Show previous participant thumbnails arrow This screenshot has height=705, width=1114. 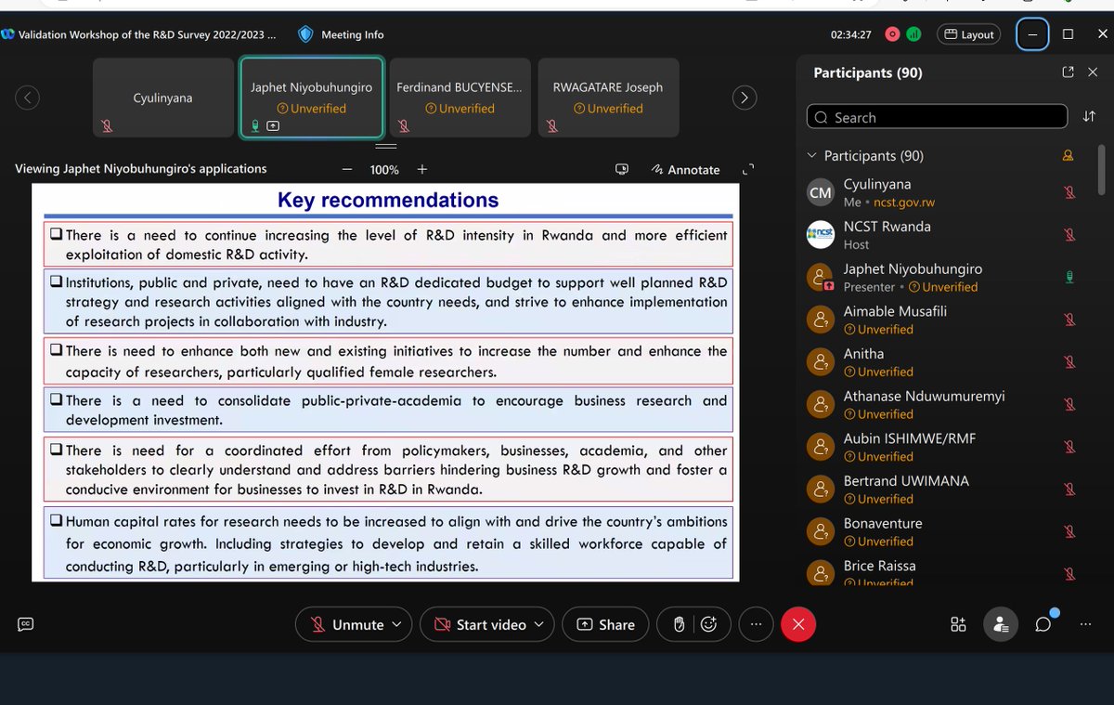28,97
